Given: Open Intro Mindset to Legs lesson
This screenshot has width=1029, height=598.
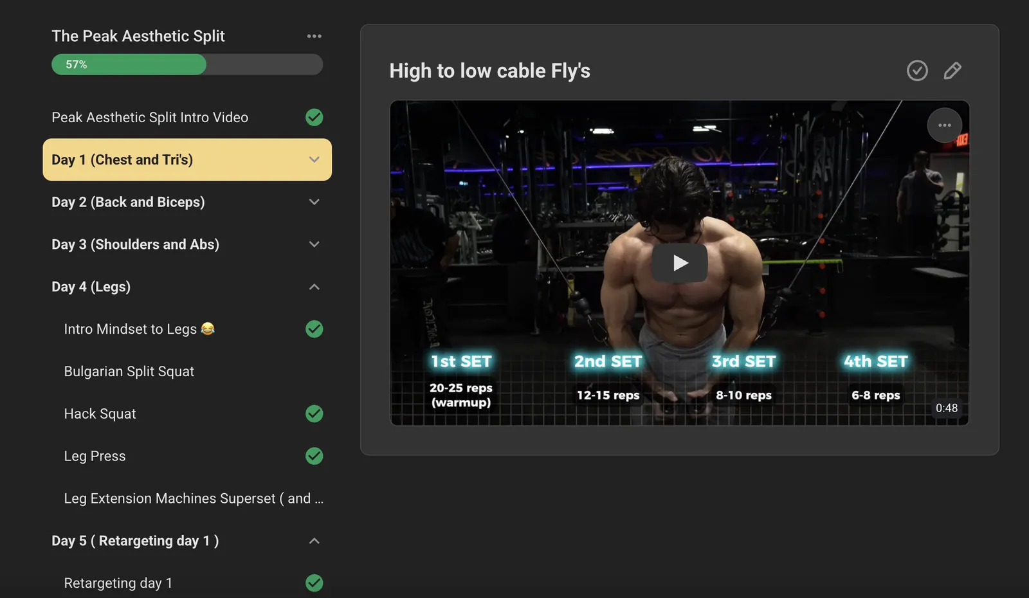Looking at the screenshot, I should coord(139,329).
